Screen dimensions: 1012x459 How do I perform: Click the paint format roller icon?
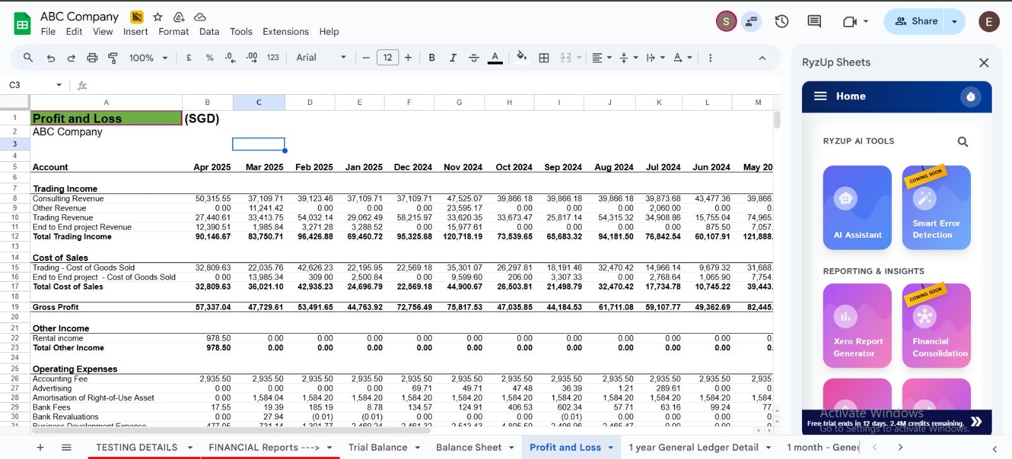(x=113, y=58)
